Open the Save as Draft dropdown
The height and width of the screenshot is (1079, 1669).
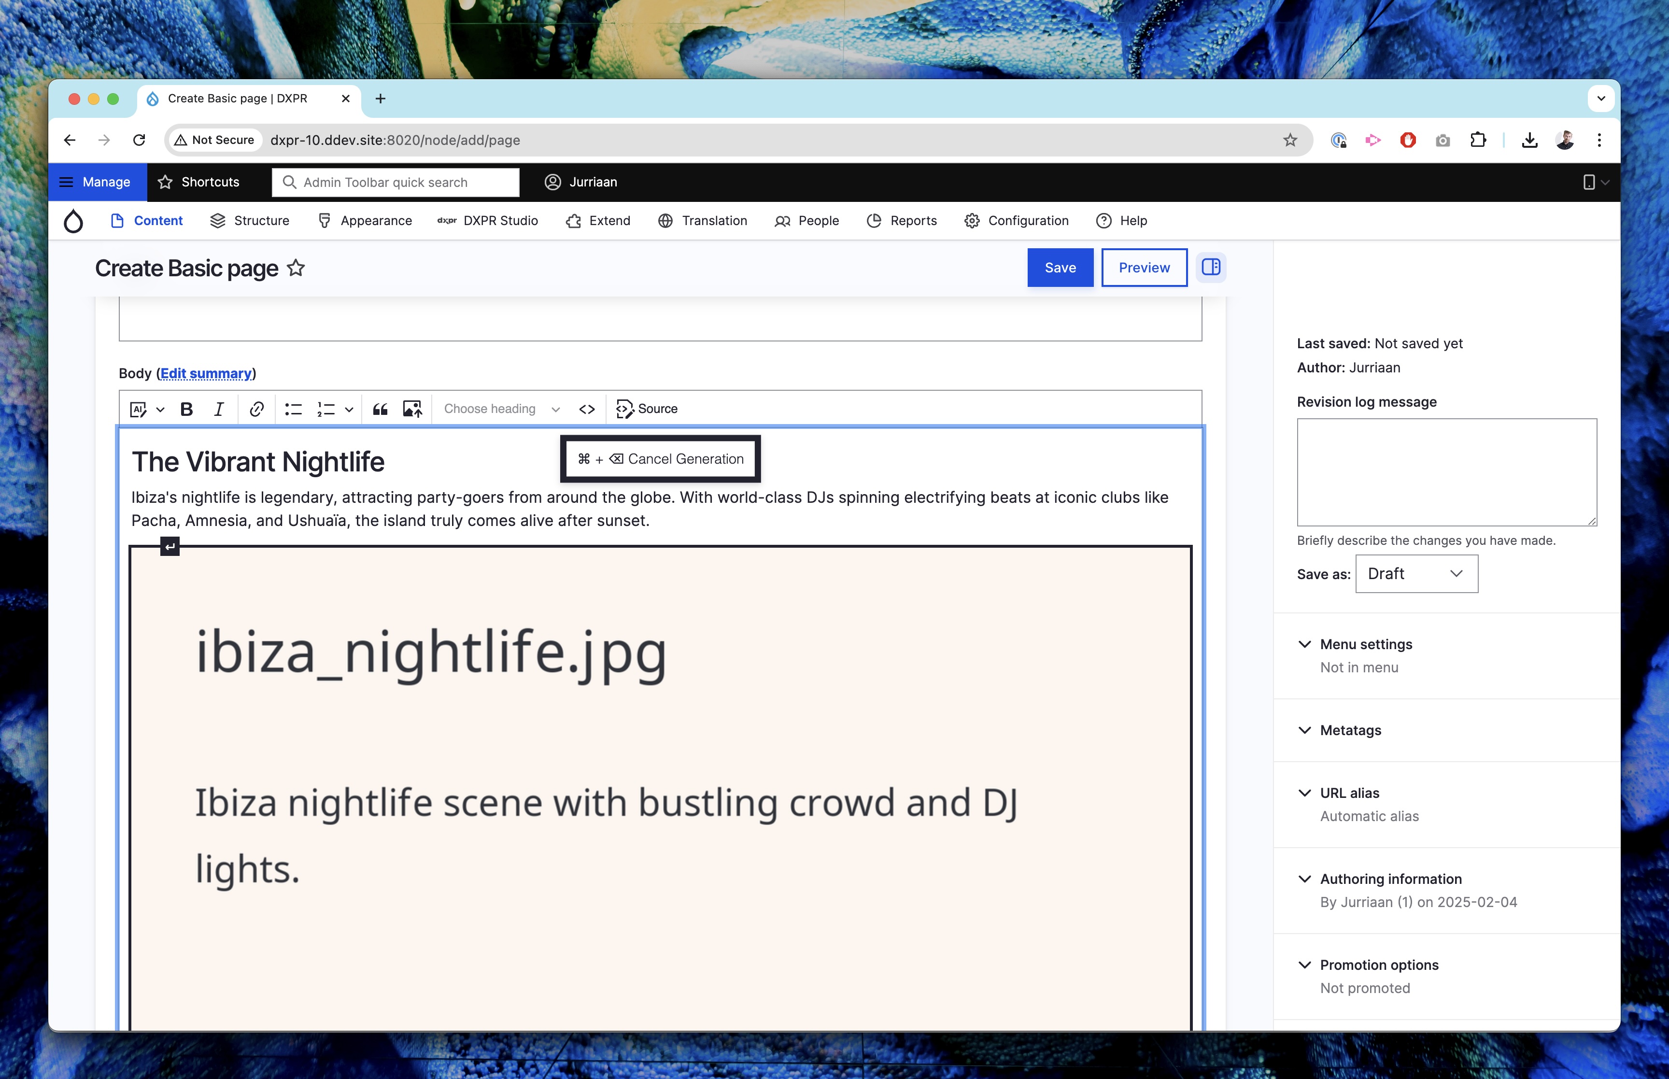(1415, 573)
